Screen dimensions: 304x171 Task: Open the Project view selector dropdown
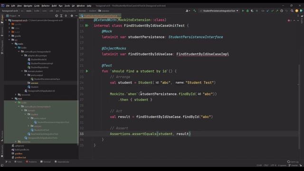[13, 16]
